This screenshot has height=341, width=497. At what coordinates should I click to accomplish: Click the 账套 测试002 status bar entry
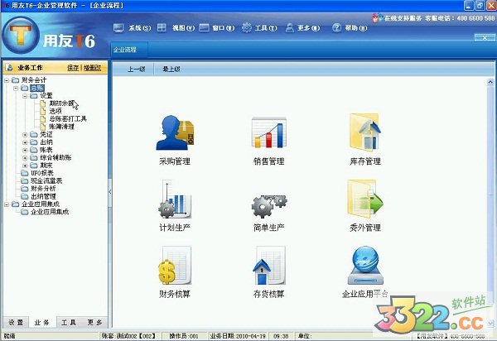[128, 335]
